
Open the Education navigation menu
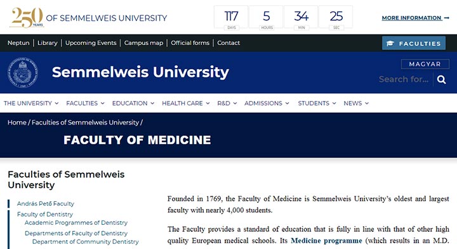tap(133, 103)
